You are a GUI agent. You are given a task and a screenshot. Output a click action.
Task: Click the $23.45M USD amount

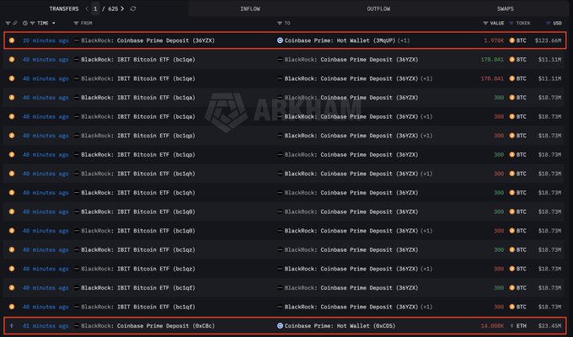549,326
